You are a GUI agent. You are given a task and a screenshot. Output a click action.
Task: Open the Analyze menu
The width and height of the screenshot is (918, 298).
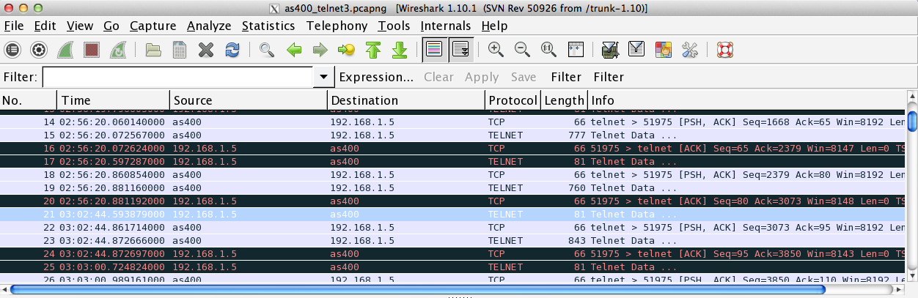[209, 26]
